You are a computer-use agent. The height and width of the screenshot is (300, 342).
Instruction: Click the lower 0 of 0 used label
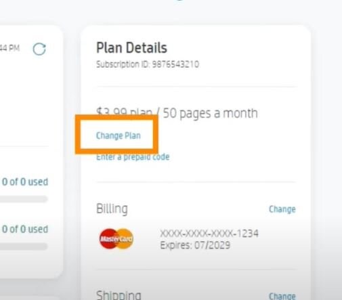coord(25,229)
